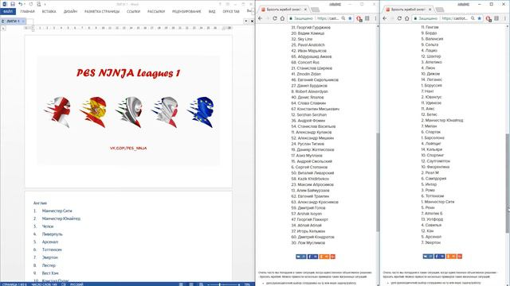Zoom out with the minus button
This screenshot has height=286, width=510.
(208, 284)
